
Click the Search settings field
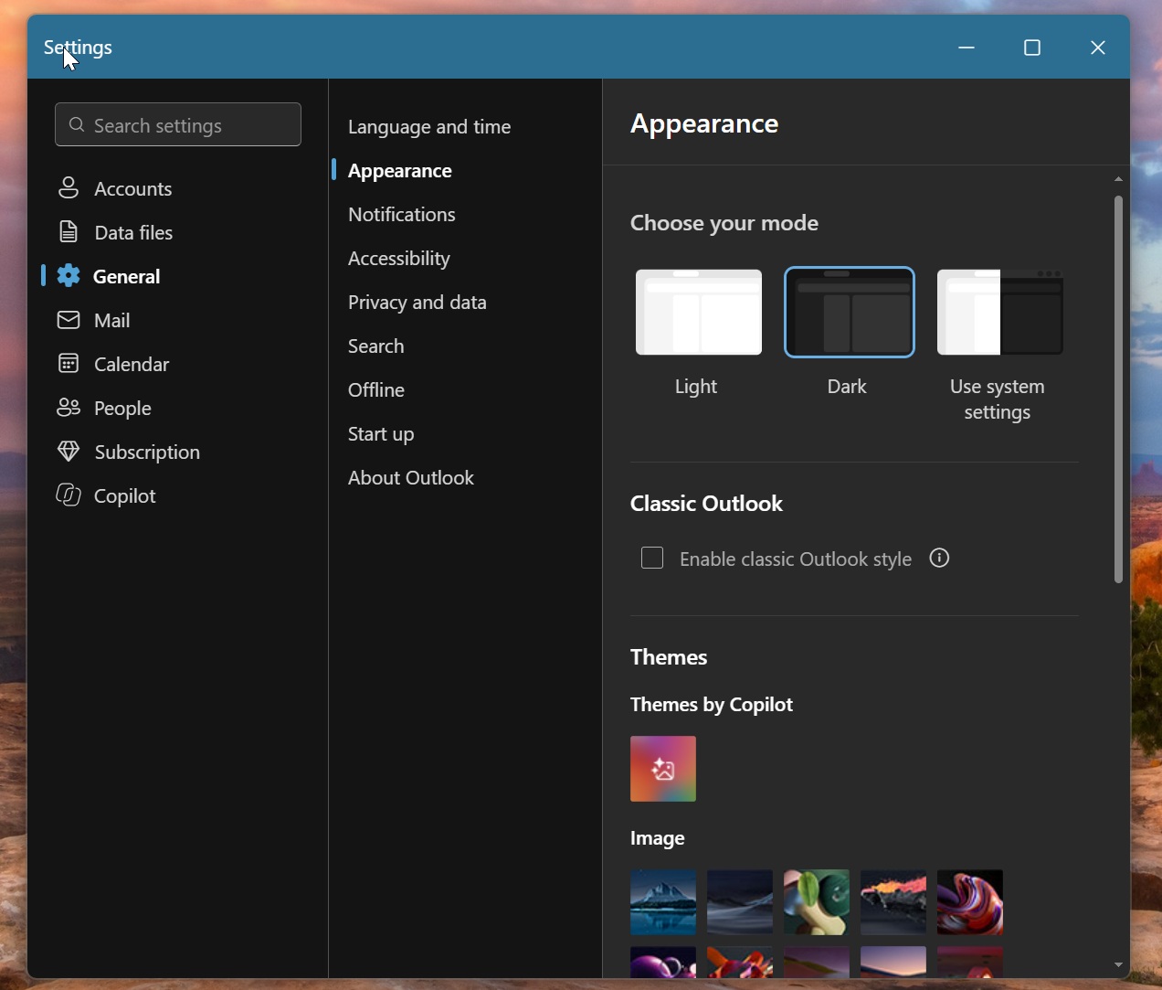tap(178, 125)
